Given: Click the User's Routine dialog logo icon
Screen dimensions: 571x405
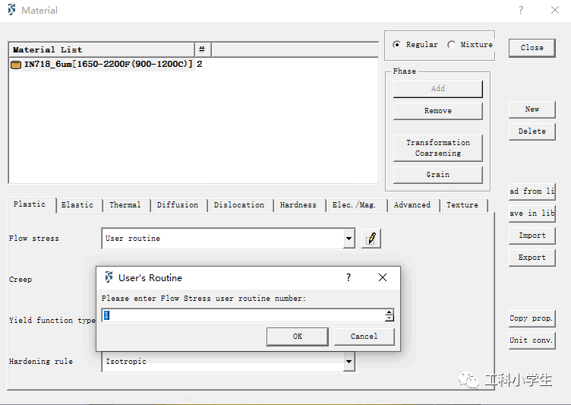Looking at the screenshot, I should coord(109,277).
